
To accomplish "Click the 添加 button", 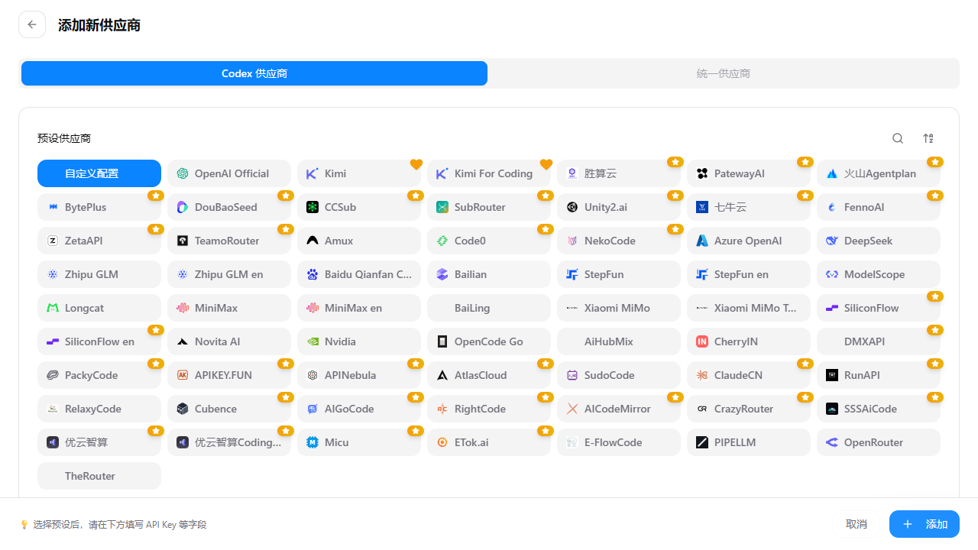I will (x=925, y=524).
